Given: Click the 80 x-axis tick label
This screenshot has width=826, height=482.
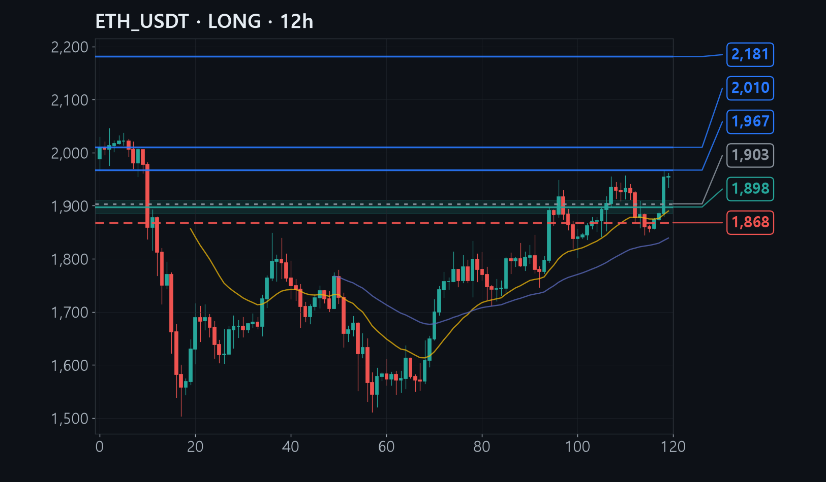Looking at the screenshot, I should 482,446.
